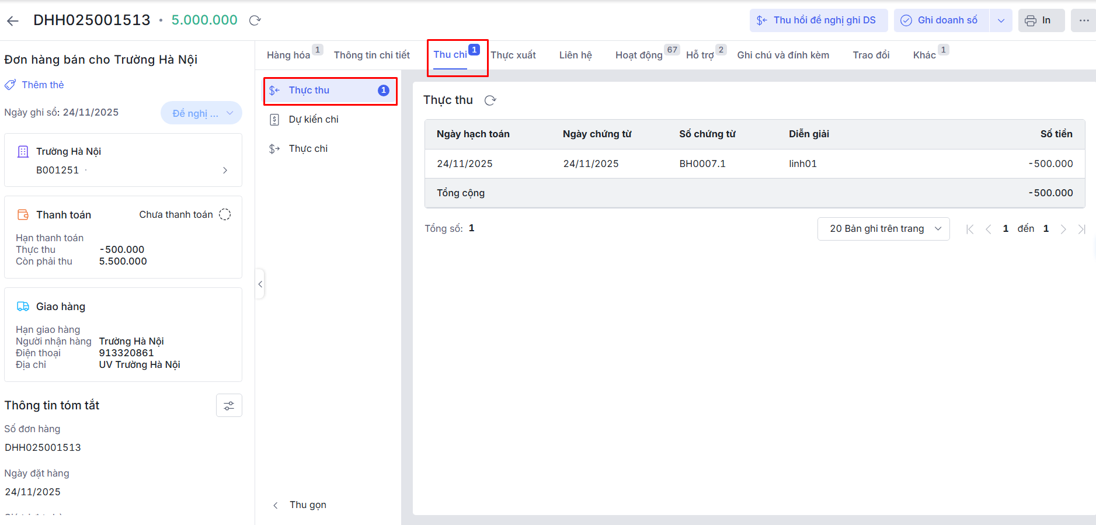Click the In print button
Screen dimensions: 1096x525
(1041, 20)
